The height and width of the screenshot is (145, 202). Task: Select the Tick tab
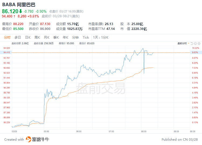coord(86,38)
